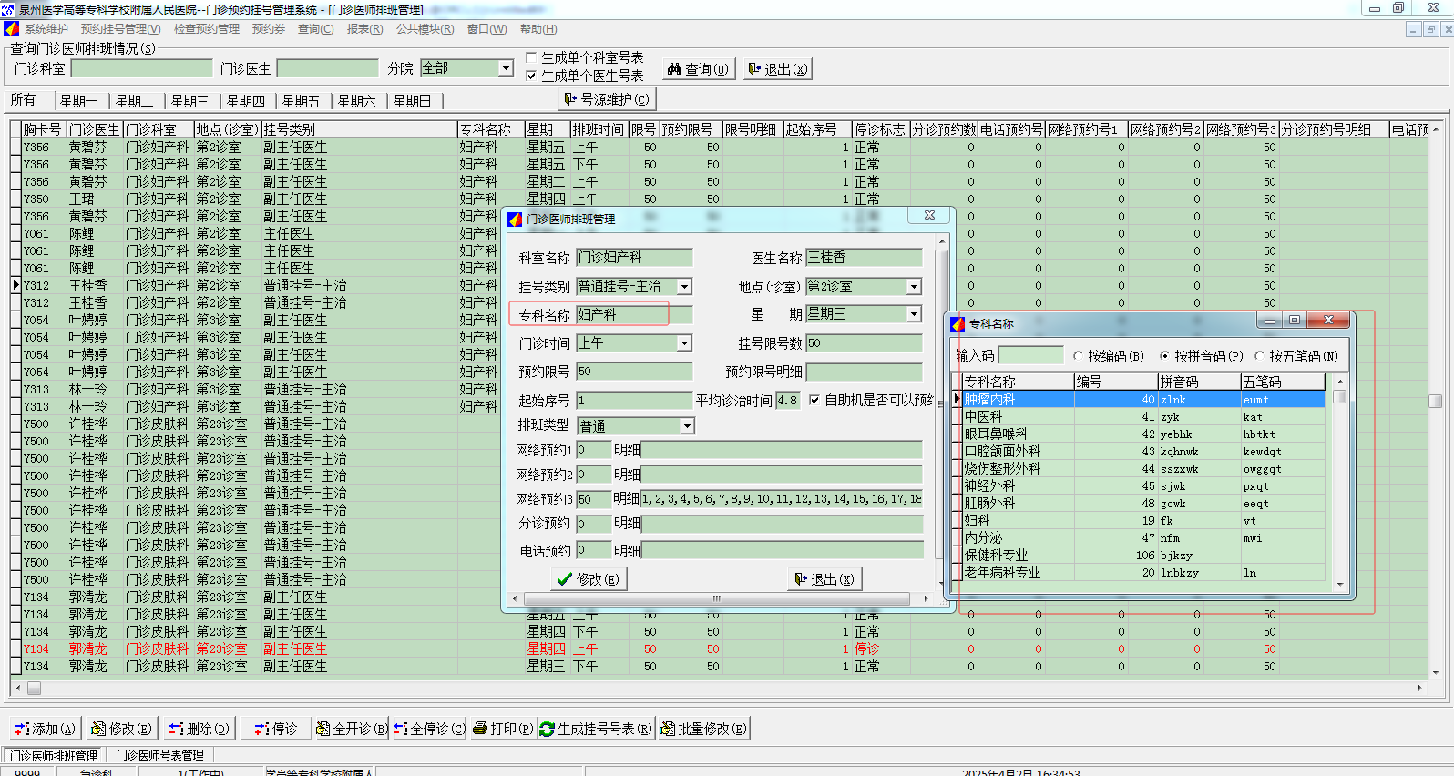The image size is (1454, 776).
Task: Click the 停诊 stop-clinic button
Action: 275,729
